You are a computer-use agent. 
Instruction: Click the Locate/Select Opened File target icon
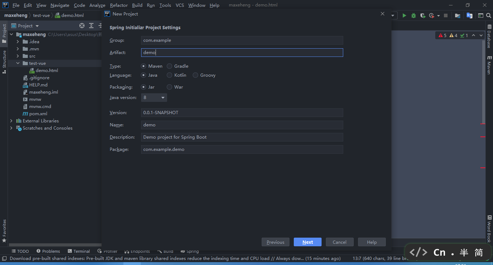coord(82,26)
